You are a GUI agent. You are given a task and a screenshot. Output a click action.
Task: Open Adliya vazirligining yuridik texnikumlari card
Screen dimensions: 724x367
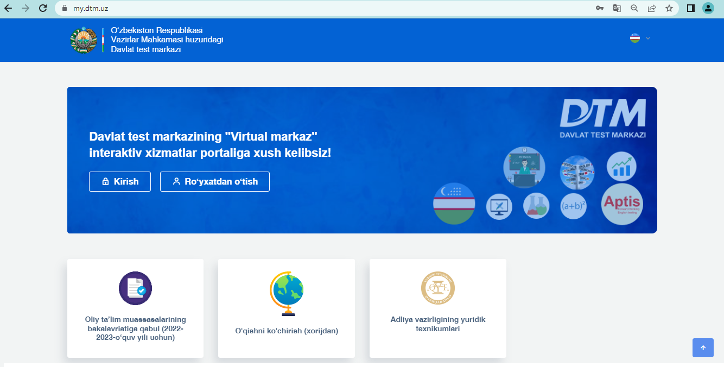(x=438, y=308)
